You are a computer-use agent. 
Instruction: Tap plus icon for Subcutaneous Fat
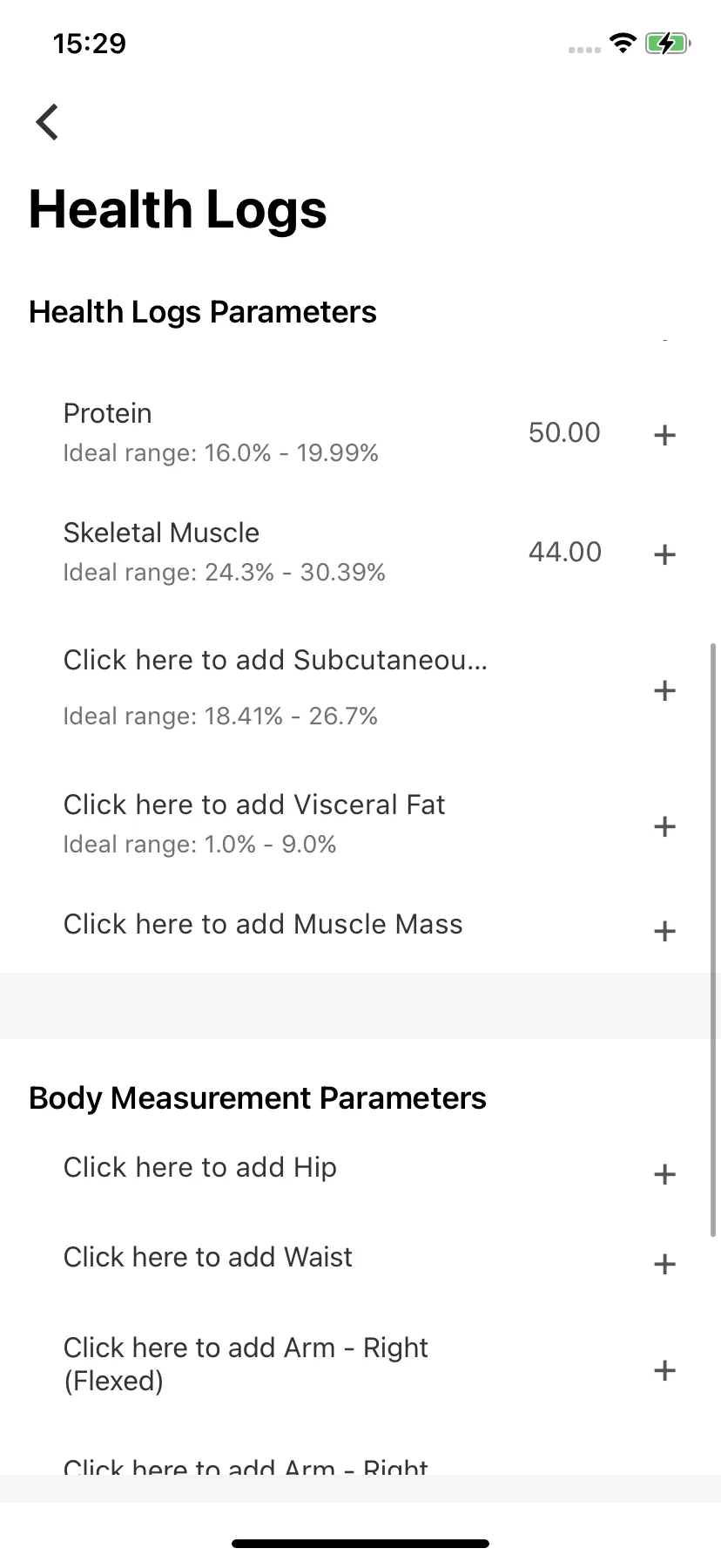[x=664, y=690]
